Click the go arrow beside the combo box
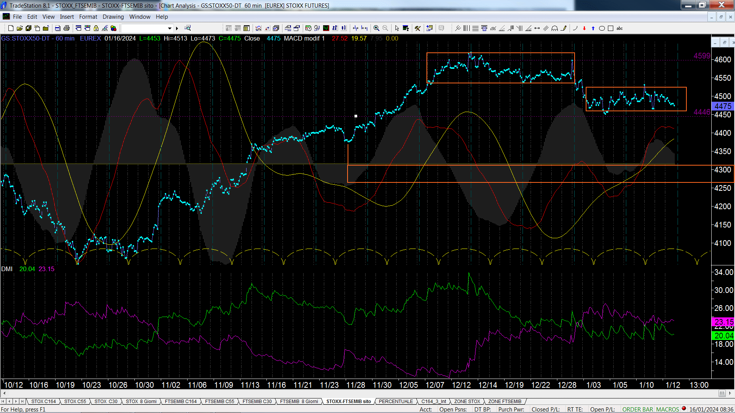735x413 pixels. 177,28
